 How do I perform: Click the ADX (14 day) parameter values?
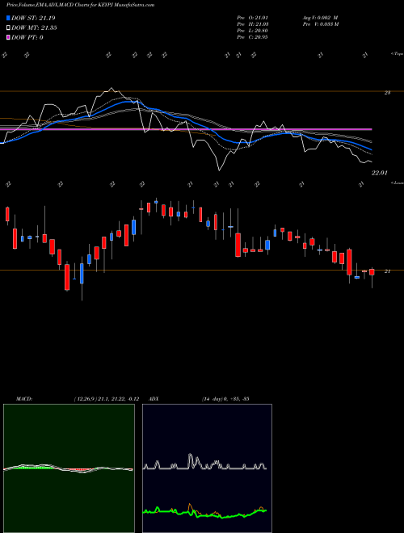coord(225,399)
